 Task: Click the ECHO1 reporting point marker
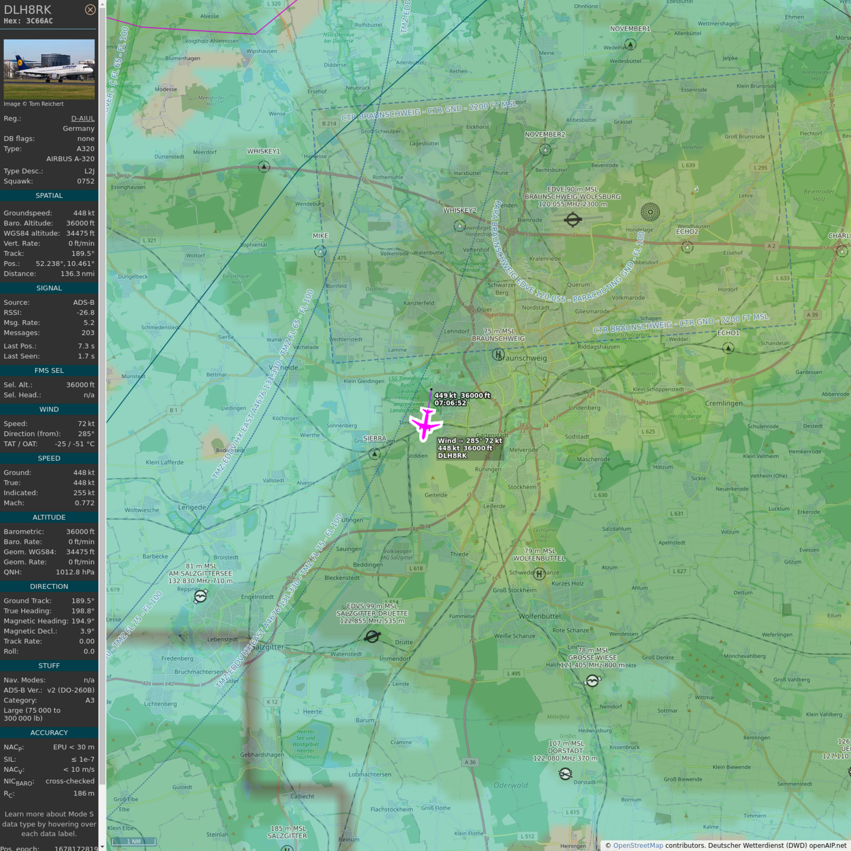pos(728,349)
